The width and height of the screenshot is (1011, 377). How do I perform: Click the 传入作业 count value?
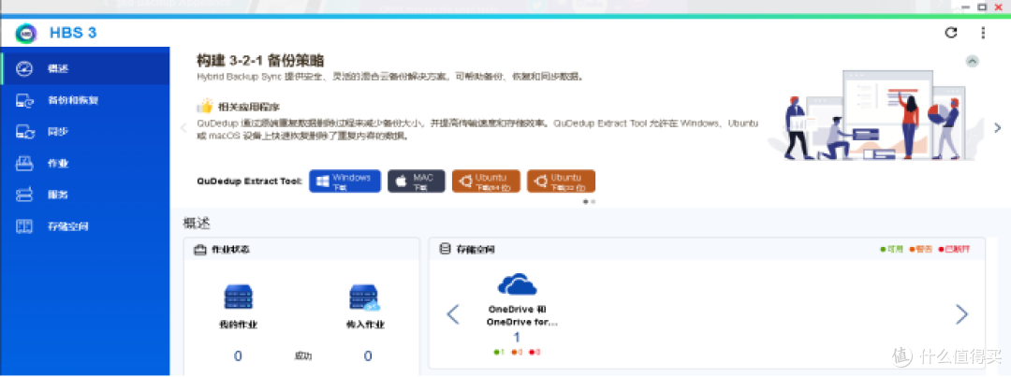[368, 355]
